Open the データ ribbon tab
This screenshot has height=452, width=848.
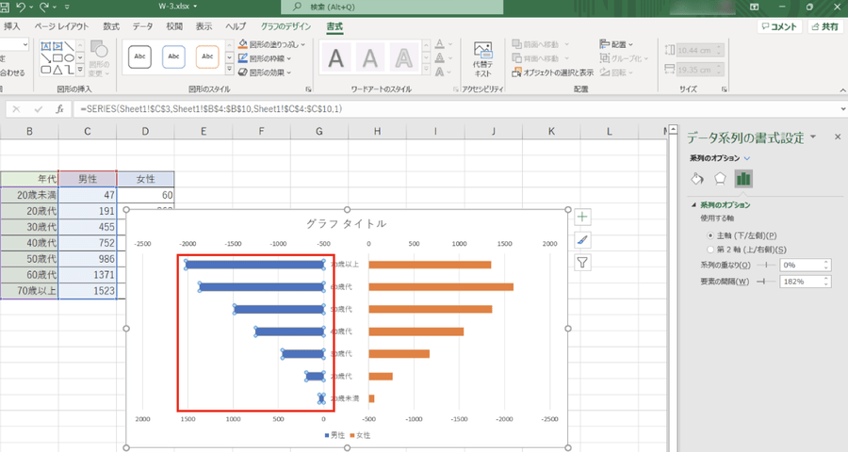pos(142,26)
